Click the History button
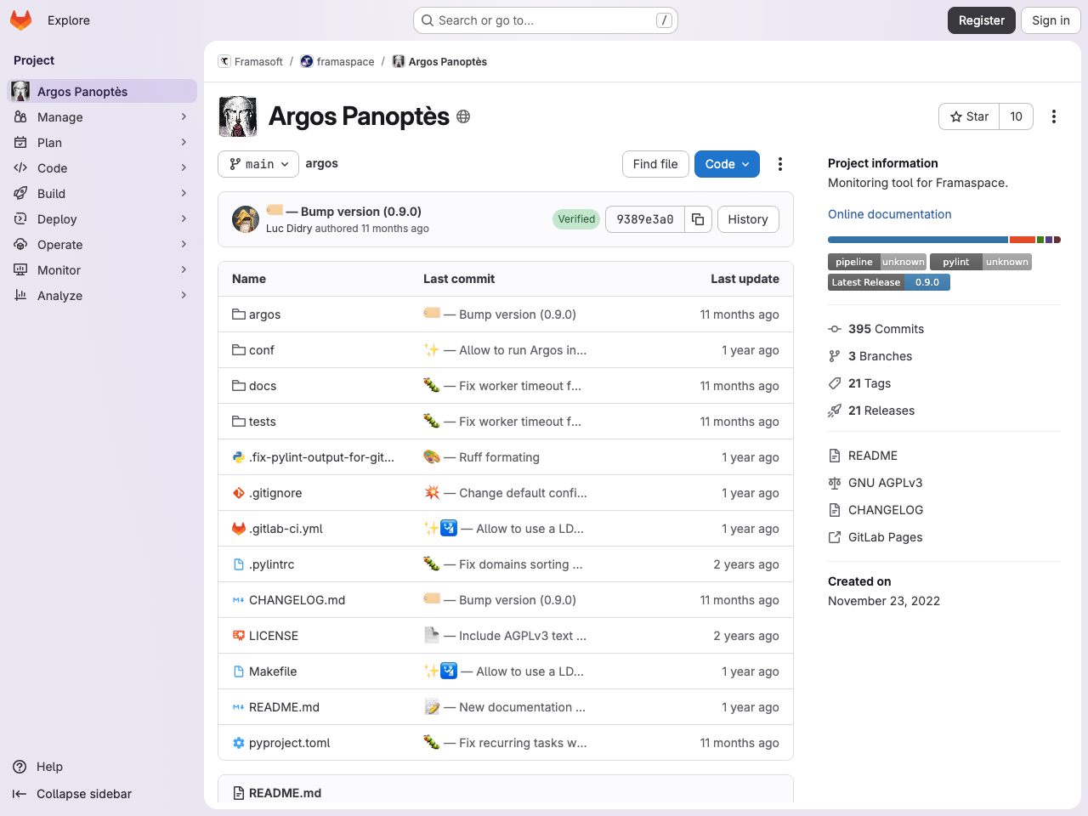 click(x=747, y=218)
